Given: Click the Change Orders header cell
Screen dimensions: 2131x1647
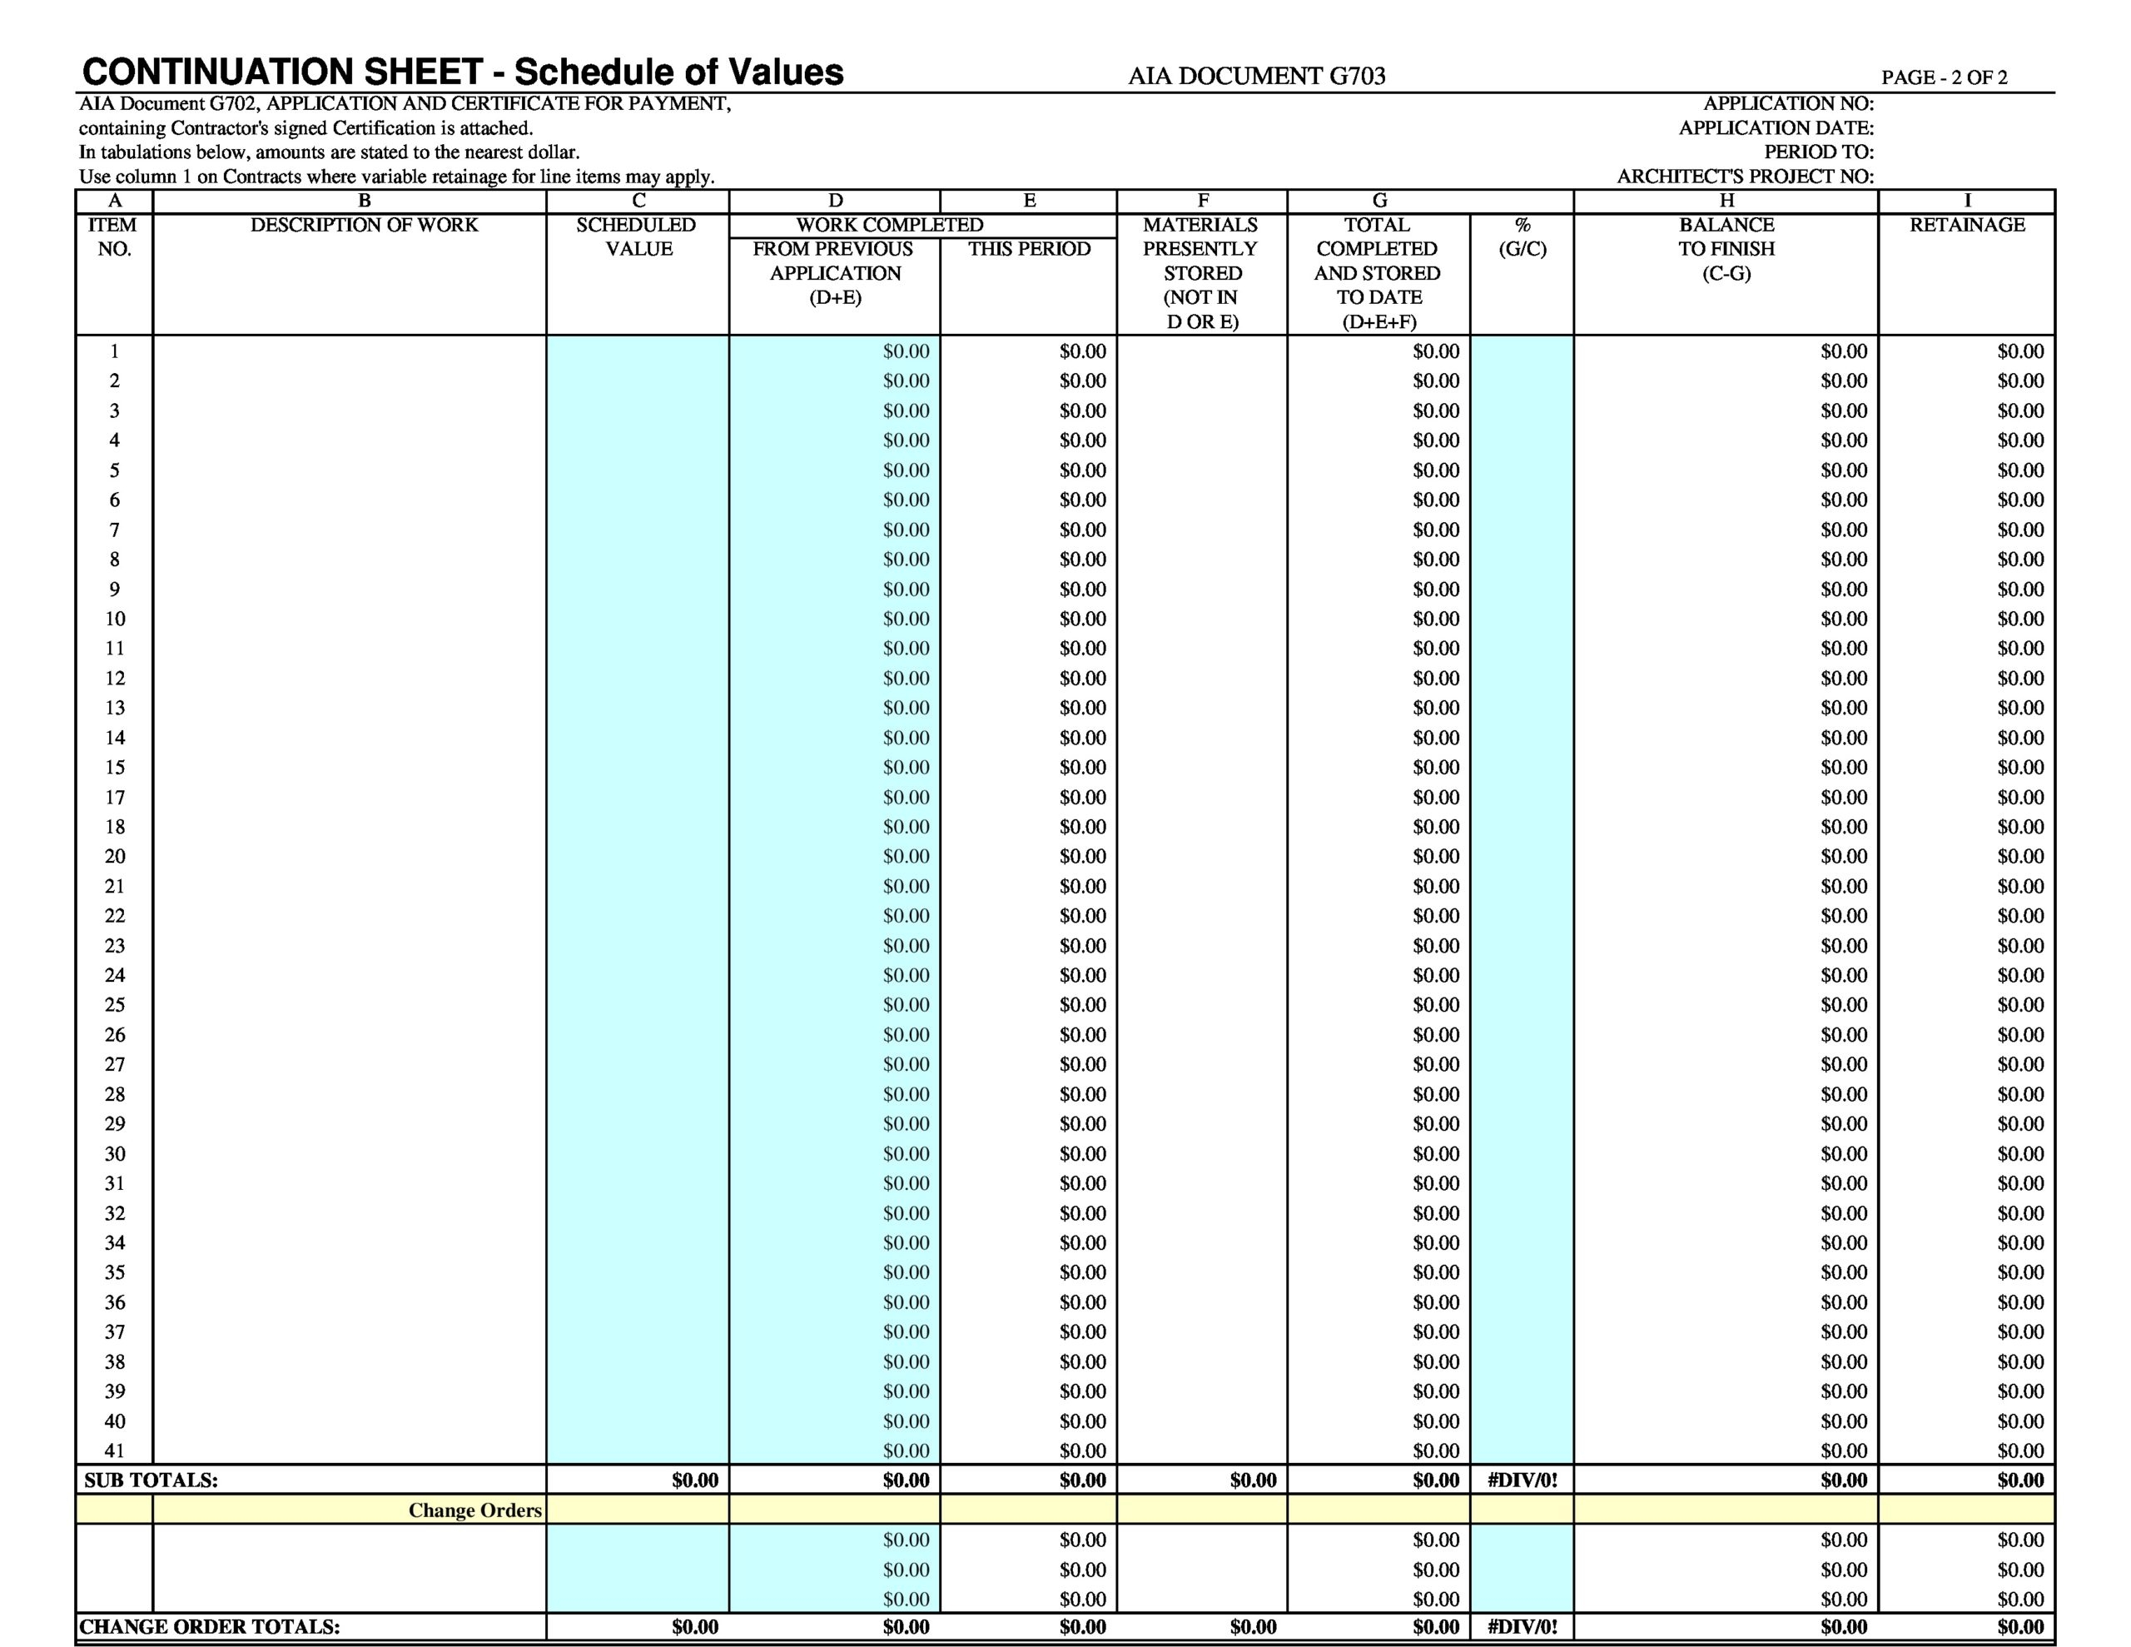Looking at the screenshot, I should coord(474,1510).
